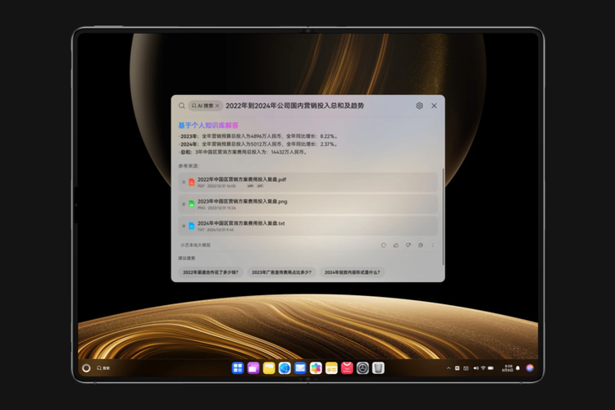This screenshot has width=615, height=410.
Task: Click the green PNG file icon
Action: [x=191, y=204]
